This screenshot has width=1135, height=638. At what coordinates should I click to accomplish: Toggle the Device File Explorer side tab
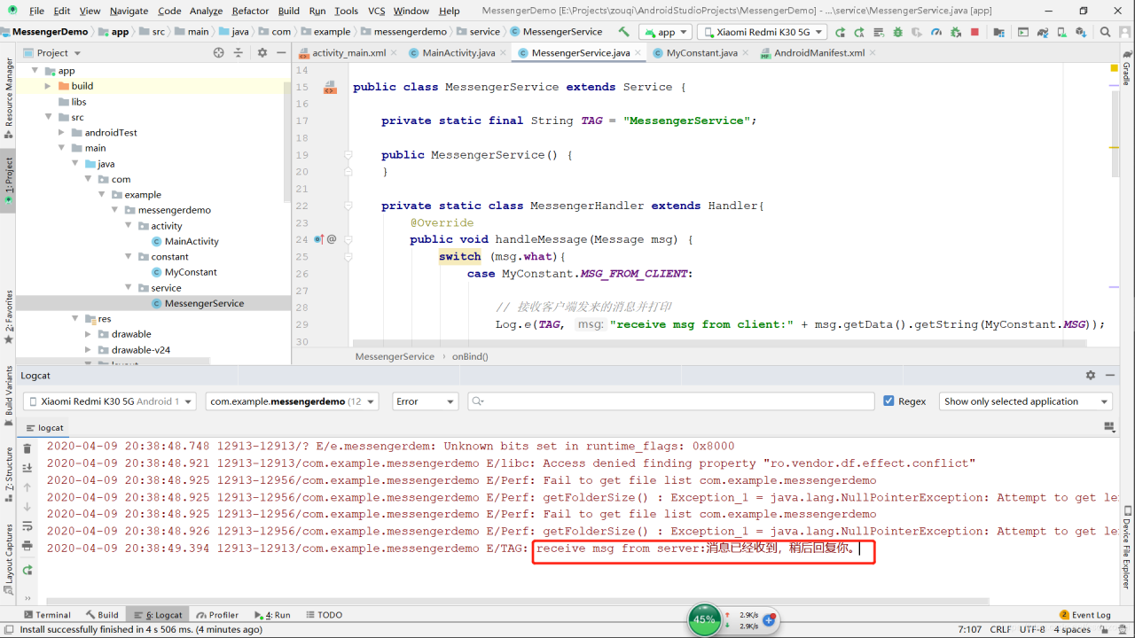1127,548
